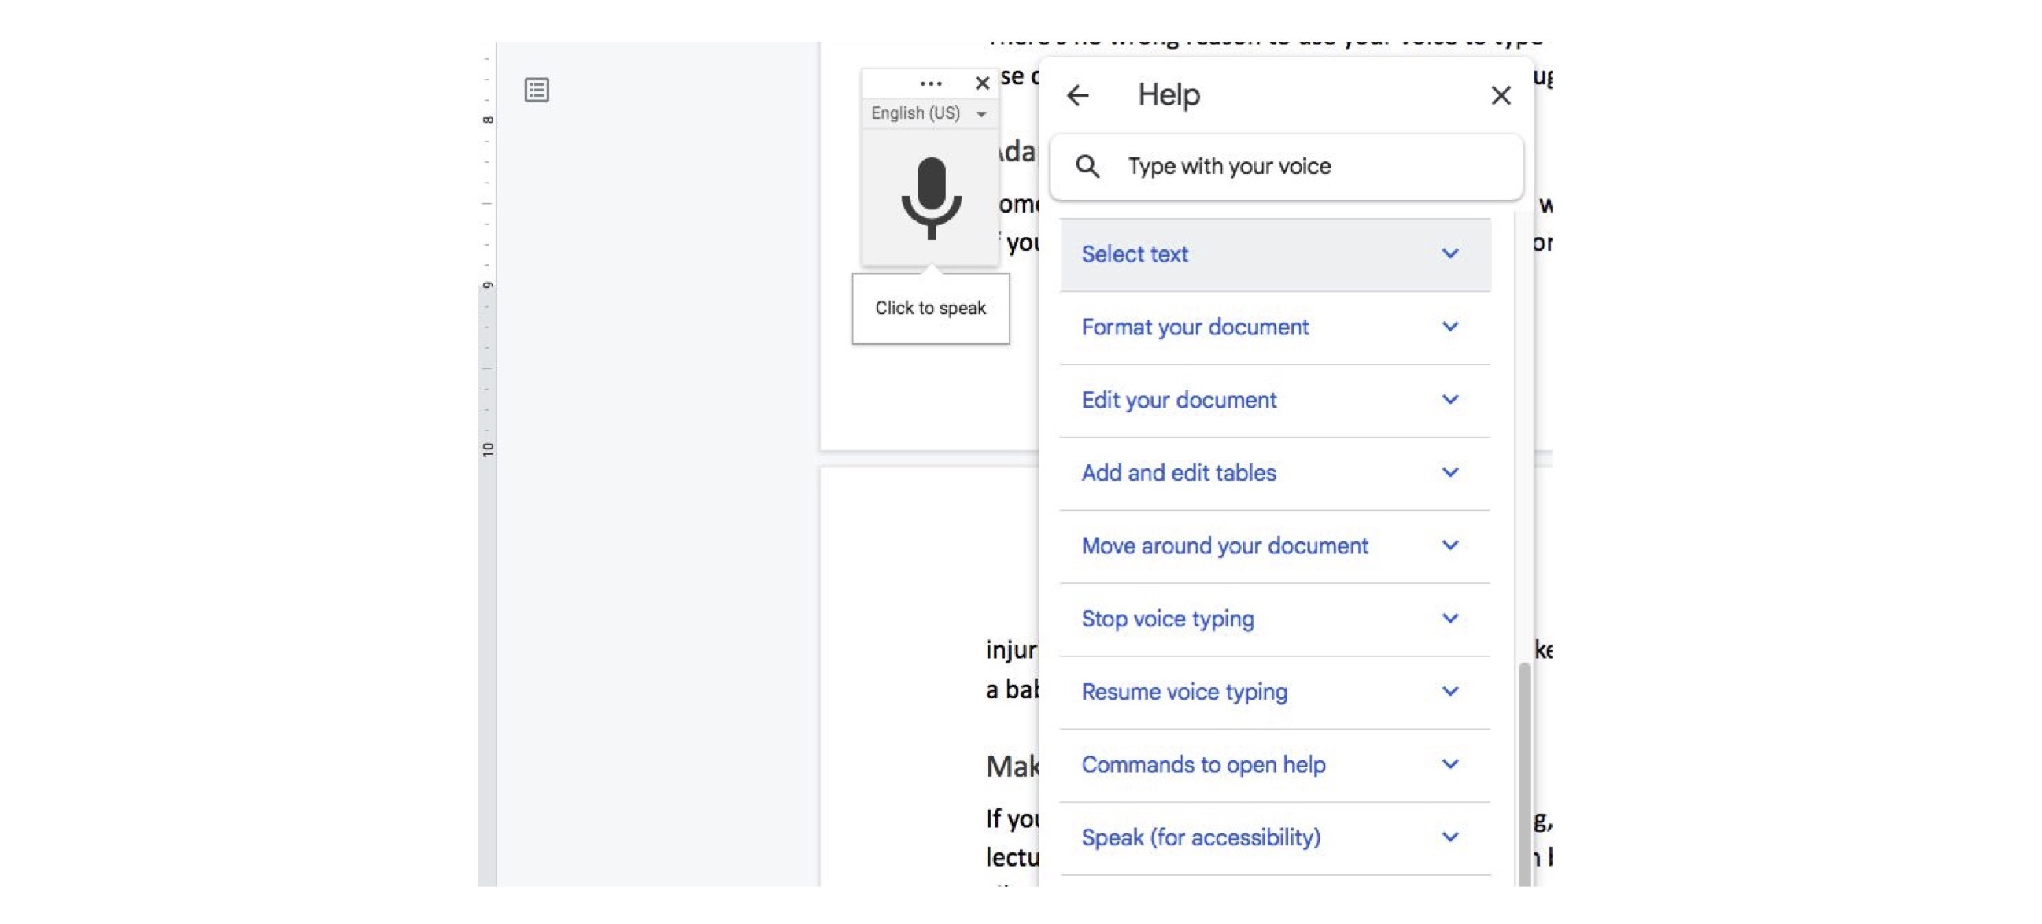Click the close button on voice typing widget

point(982,81)
